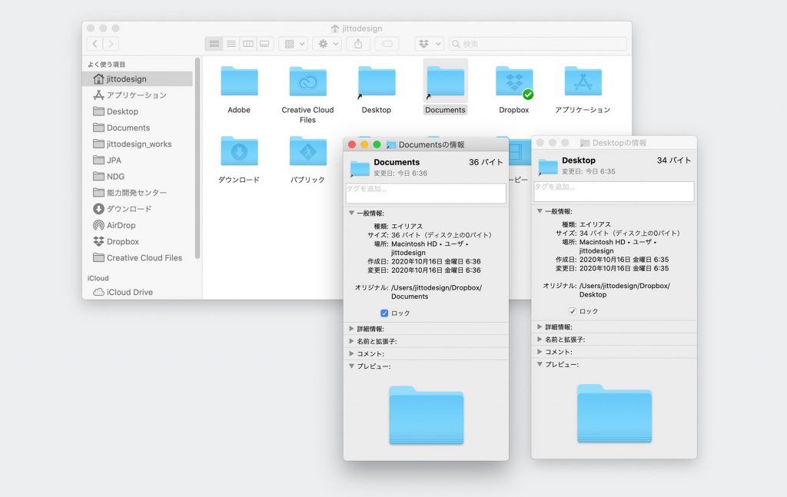
Task: Open the gear action menu
Action: (x=328, y=44)
